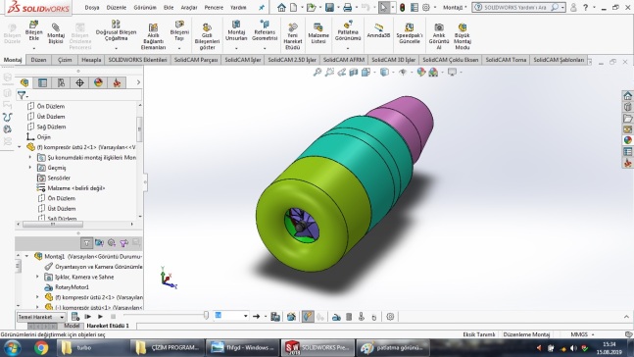Toggle filter-selected icon in motion study

123,243
